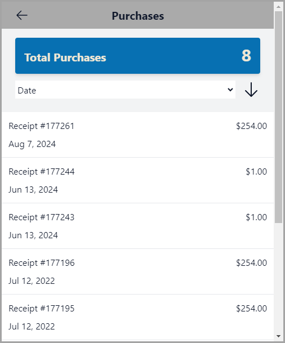Open Receipt #177244
The image size is (285, 343).
coord(137,180)
